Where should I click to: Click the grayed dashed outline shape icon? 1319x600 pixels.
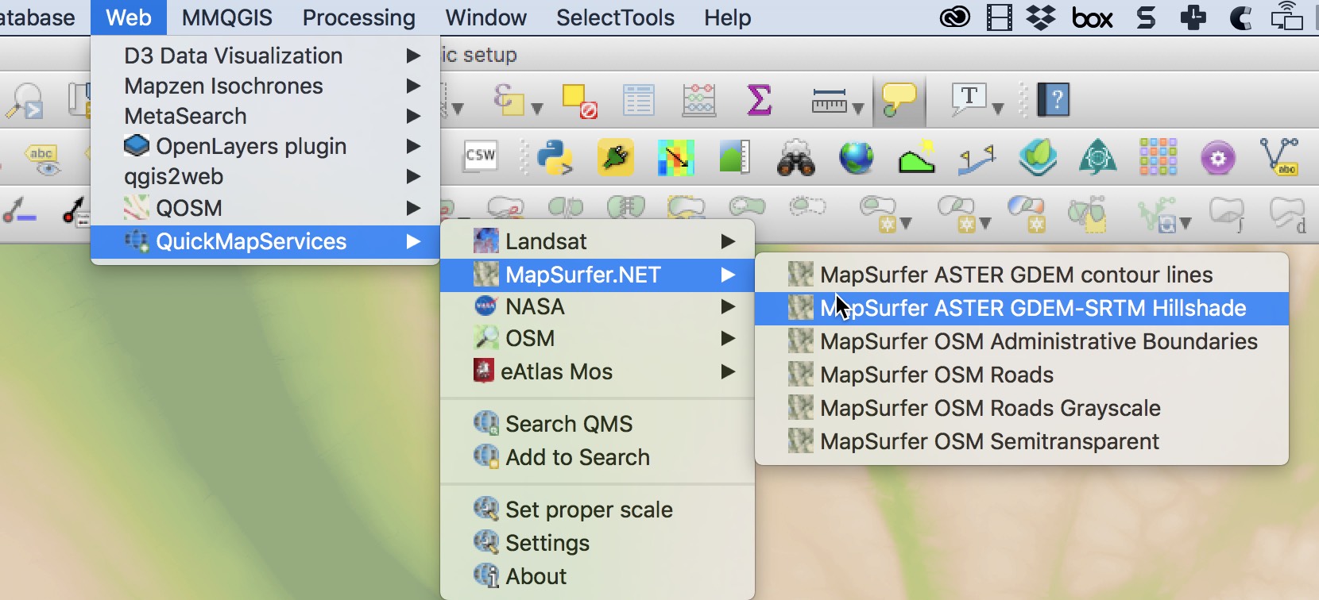[x=807, y=208]
